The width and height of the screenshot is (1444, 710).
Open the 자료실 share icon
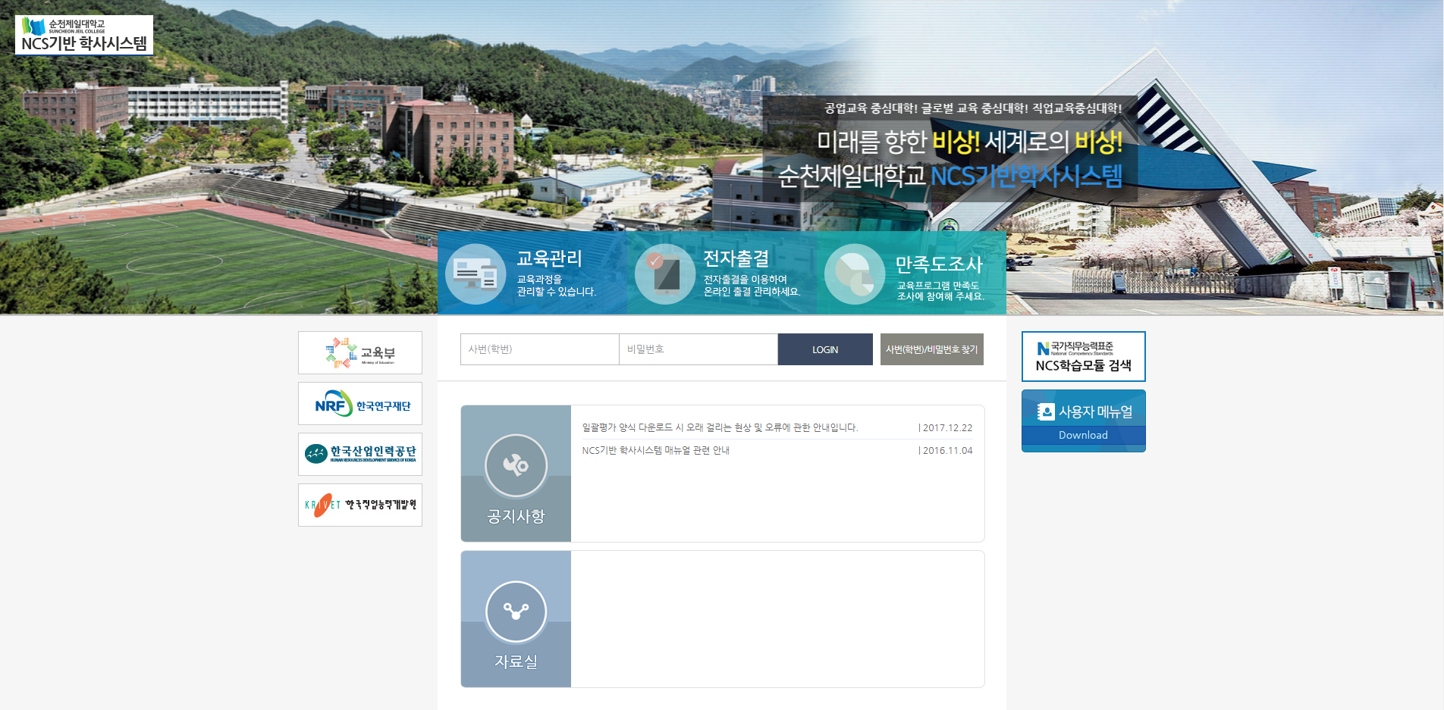(x=516, y=611)
